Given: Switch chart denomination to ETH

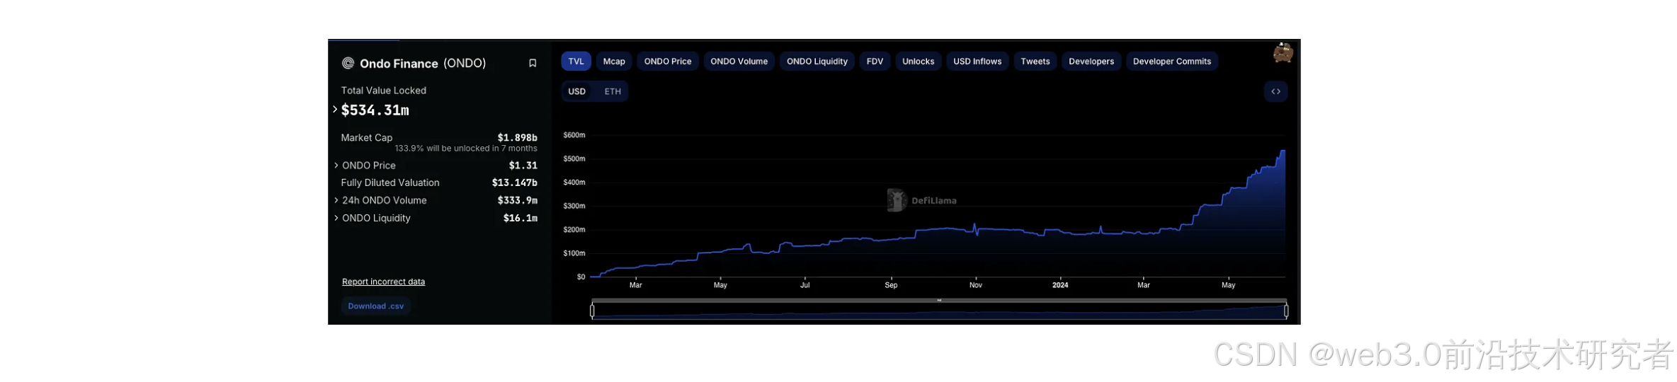Looking at the screenshot, I should pyautogui.click(x=613, y=91).
